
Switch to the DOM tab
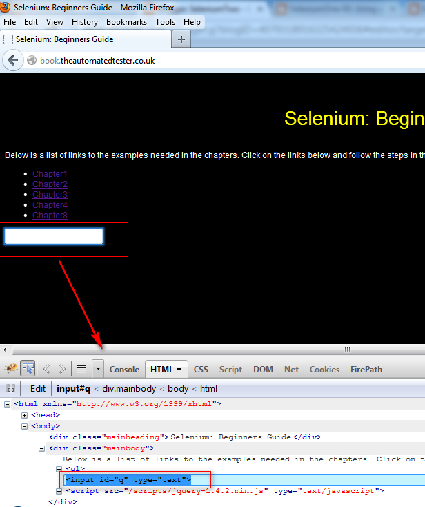pos(263,370)
